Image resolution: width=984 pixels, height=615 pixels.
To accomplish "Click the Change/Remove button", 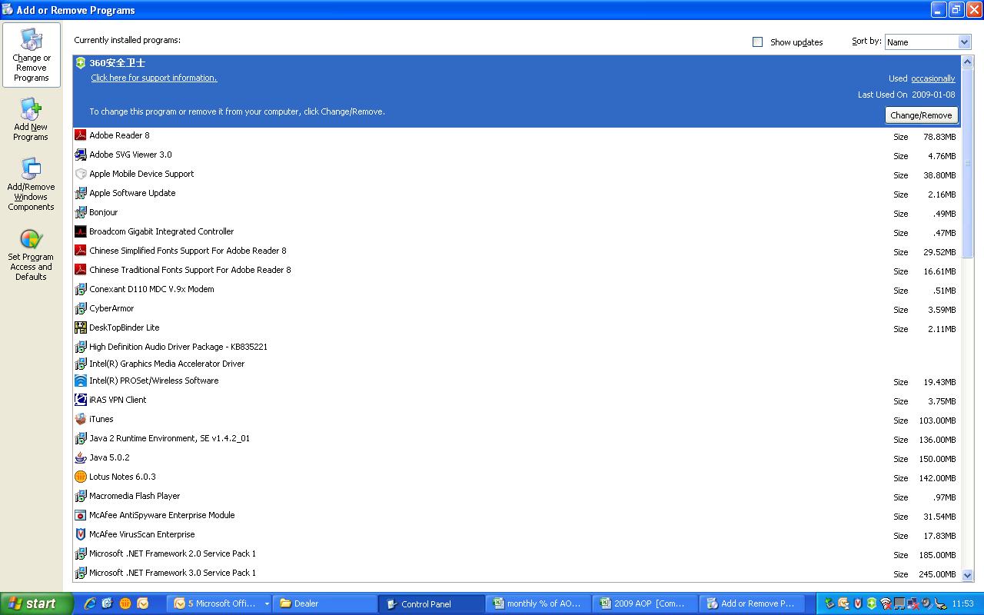I will tap(921, 115).
